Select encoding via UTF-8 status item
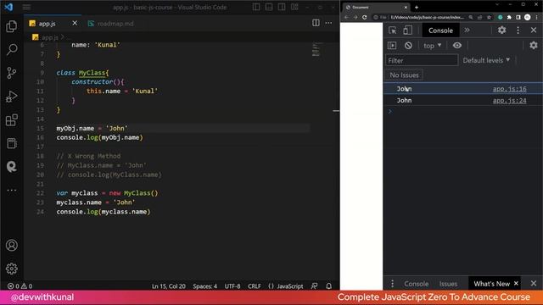 (232, 286)
